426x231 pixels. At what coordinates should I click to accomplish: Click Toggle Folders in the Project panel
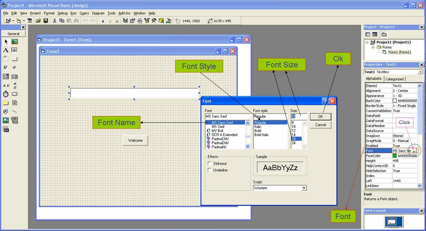coord(384,34)
